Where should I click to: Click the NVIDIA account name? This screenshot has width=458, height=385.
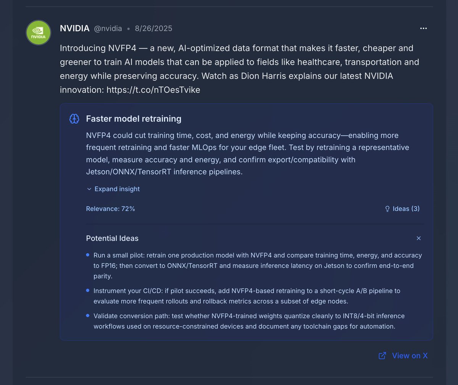click(75, 28)
